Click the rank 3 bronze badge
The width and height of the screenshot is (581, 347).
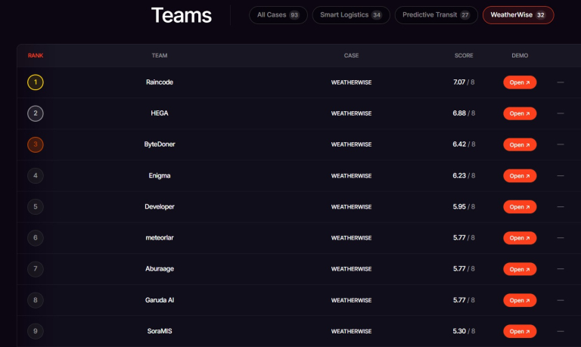35,144
